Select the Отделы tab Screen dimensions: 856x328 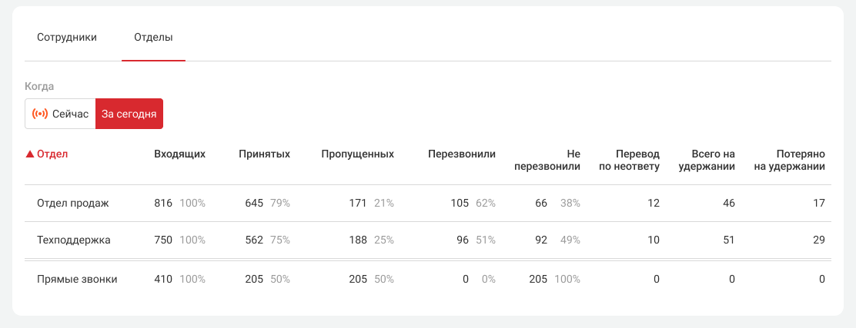point(153,37)
